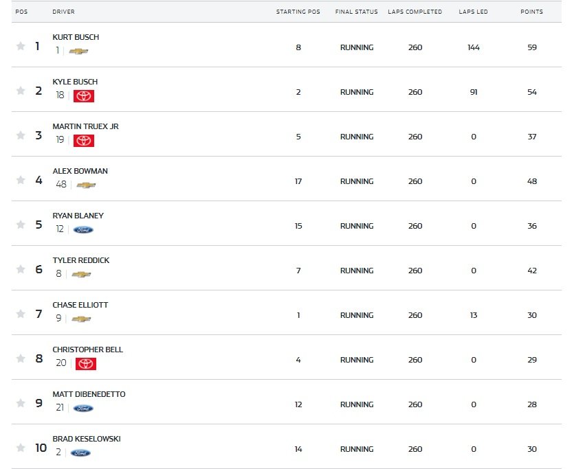
Task: Click Martin Truex Jr's Toyota logo
Action: 84,140
